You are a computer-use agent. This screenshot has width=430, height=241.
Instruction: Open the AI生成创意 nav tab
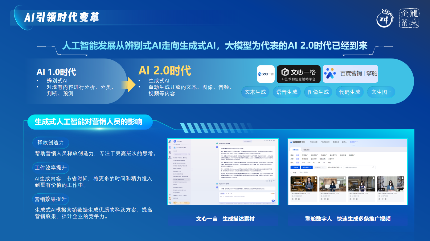tap(313, 142)
